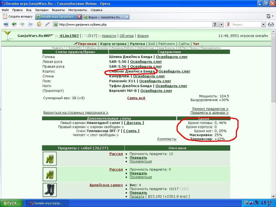Go forward using the green right arrow
Screen dimensions: 276x207
[x=22, y=24]
